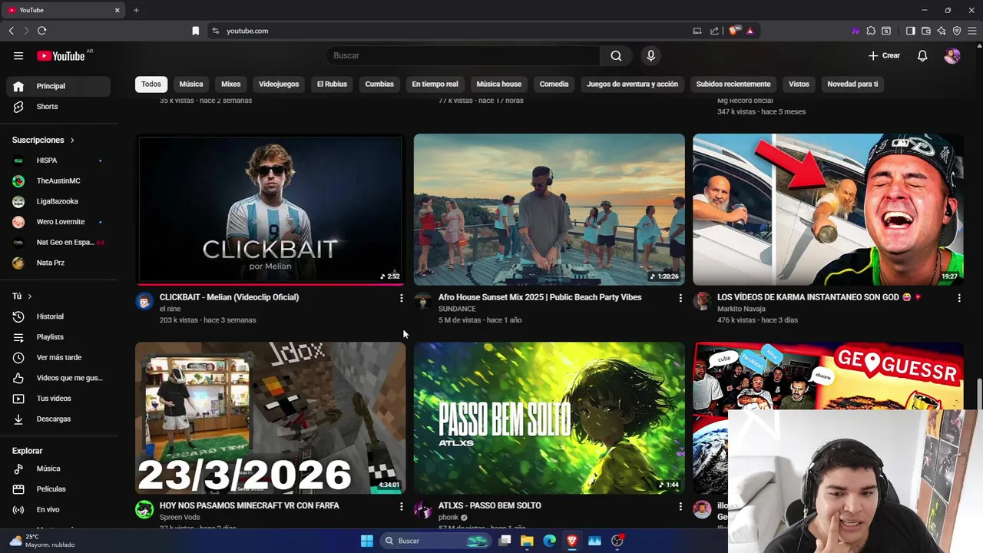Select the Música filter chip

pos(191,84)
